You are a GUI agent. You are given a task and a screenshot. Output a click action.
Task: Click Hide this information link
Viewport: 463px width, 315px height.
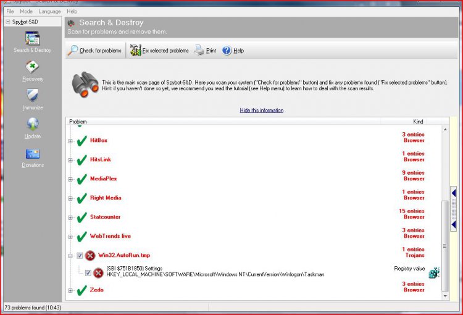coord(262,110)
